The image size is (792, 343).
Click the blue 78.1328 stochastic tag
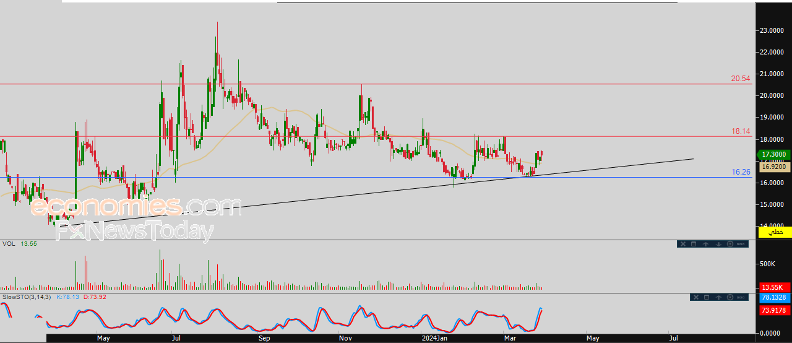[x=773, y=298]
